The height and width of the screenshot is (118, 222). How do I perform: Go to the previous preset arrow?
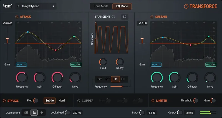18,6
